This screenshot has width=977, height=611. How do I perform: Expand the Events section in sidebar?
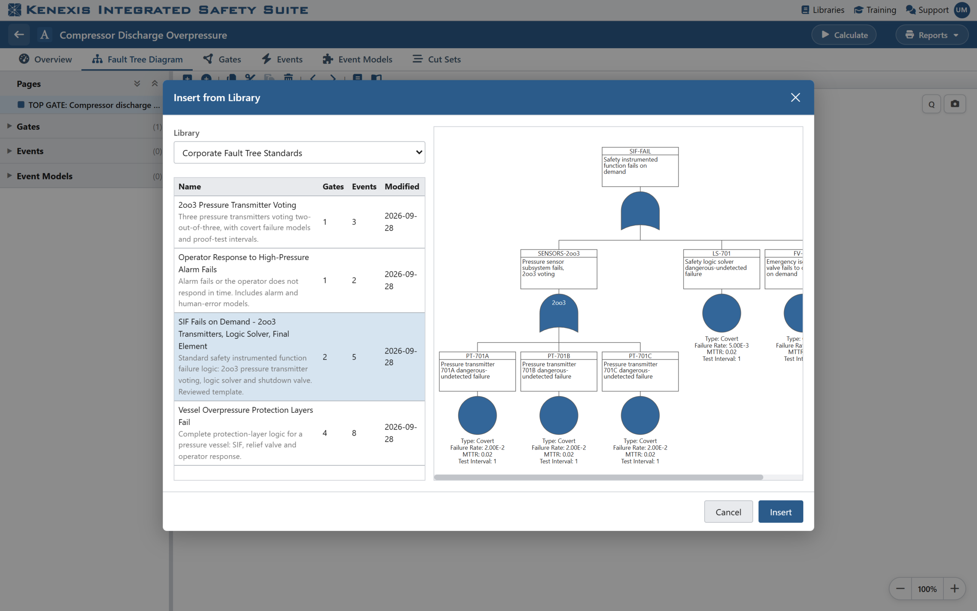(9, 151)
